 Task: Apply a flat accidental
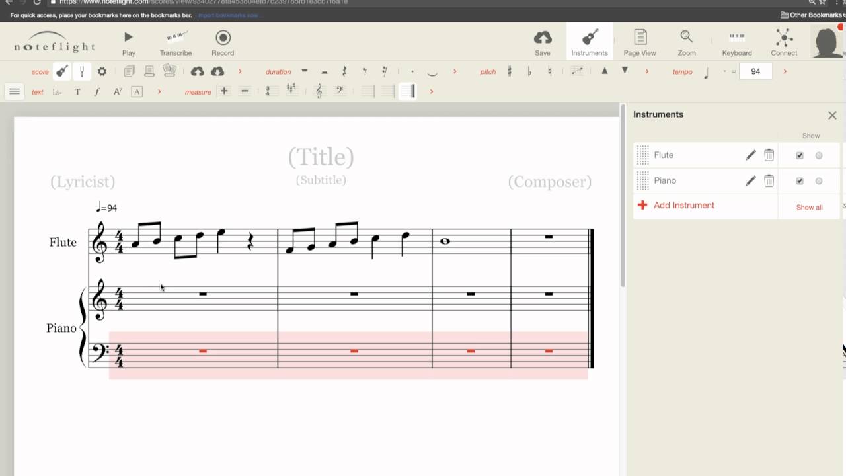529,71
